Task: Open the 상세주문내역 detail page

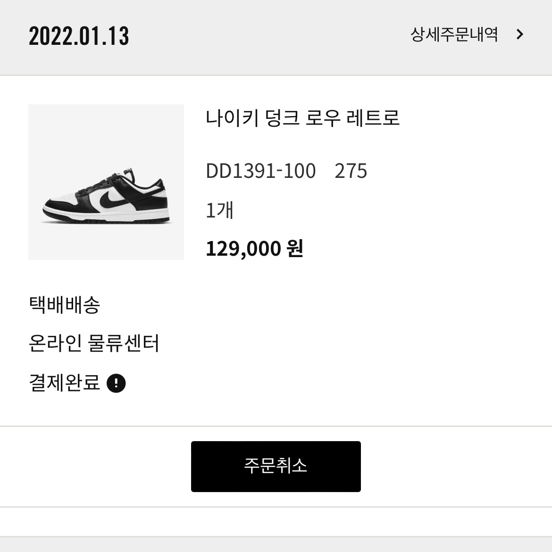Action: pos(454,33)
